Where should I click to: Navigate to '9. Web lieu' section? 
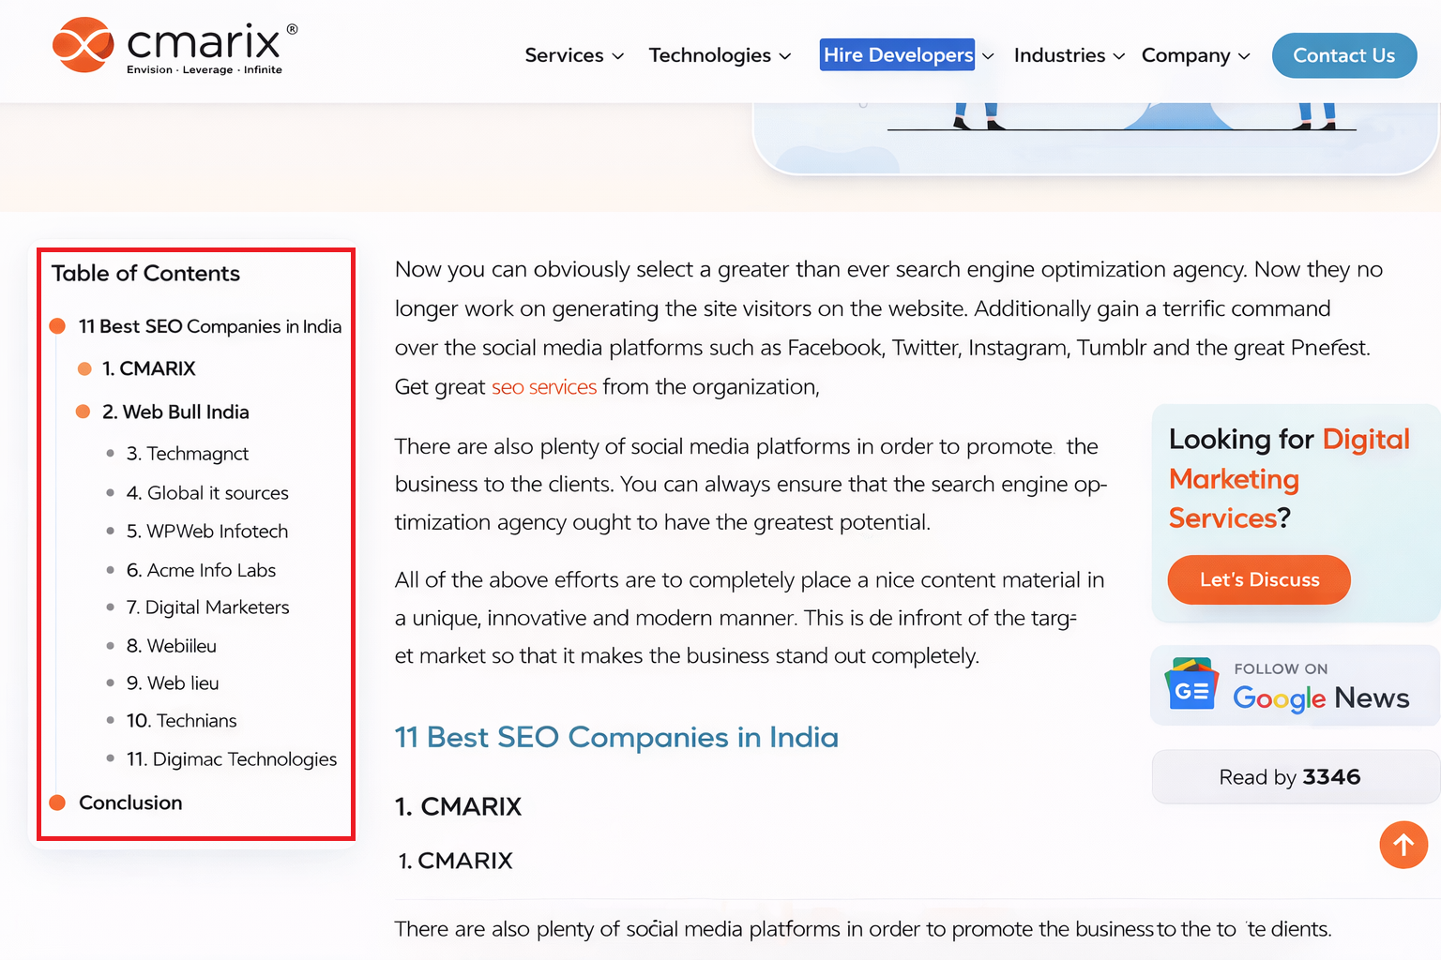pyautogui.click(x=173, y=683)
